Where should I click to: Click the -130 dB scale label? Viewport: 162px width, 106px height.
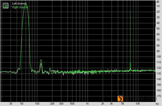point(158,74)
